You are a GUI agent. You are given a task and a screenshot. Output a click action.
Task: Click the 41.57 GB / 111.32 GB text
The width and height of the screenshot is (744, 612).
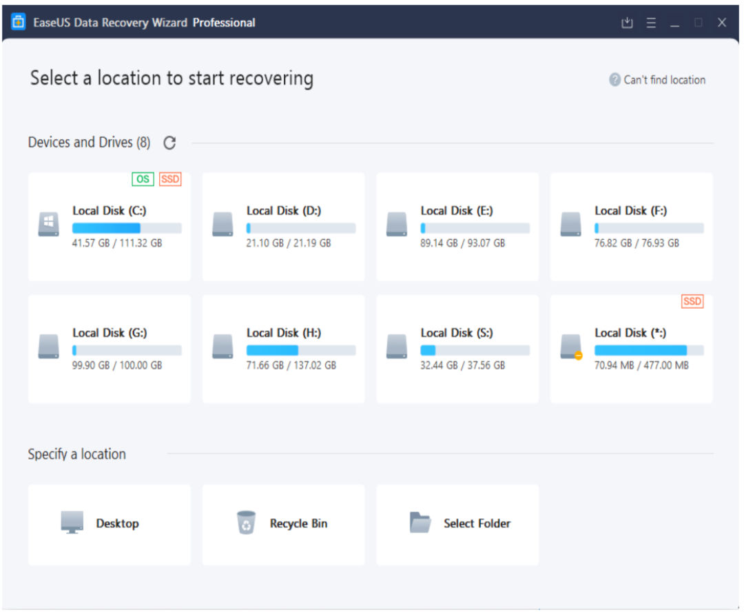click(x=116, y=243)
